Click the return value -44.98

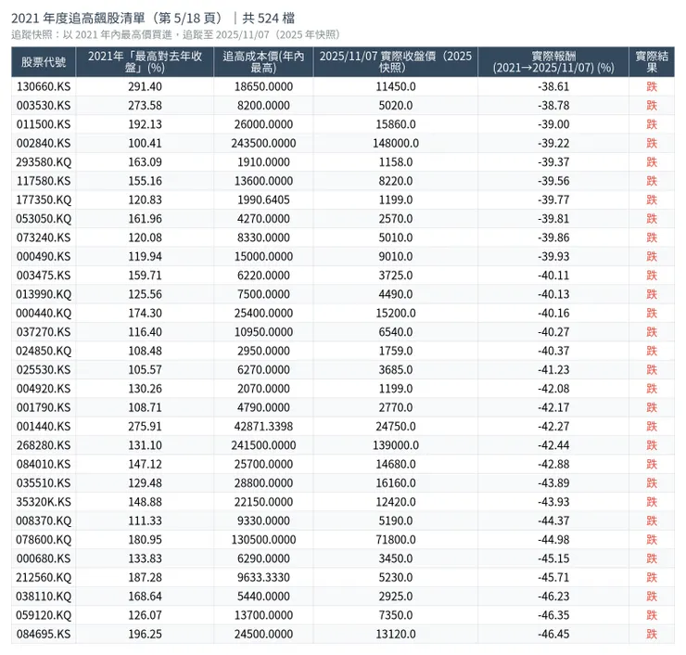click(x=553, y=539)
